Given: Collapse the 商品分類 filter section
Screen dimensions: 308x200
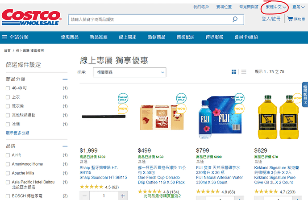Looking at the screenshot, I should coord(65,79).
